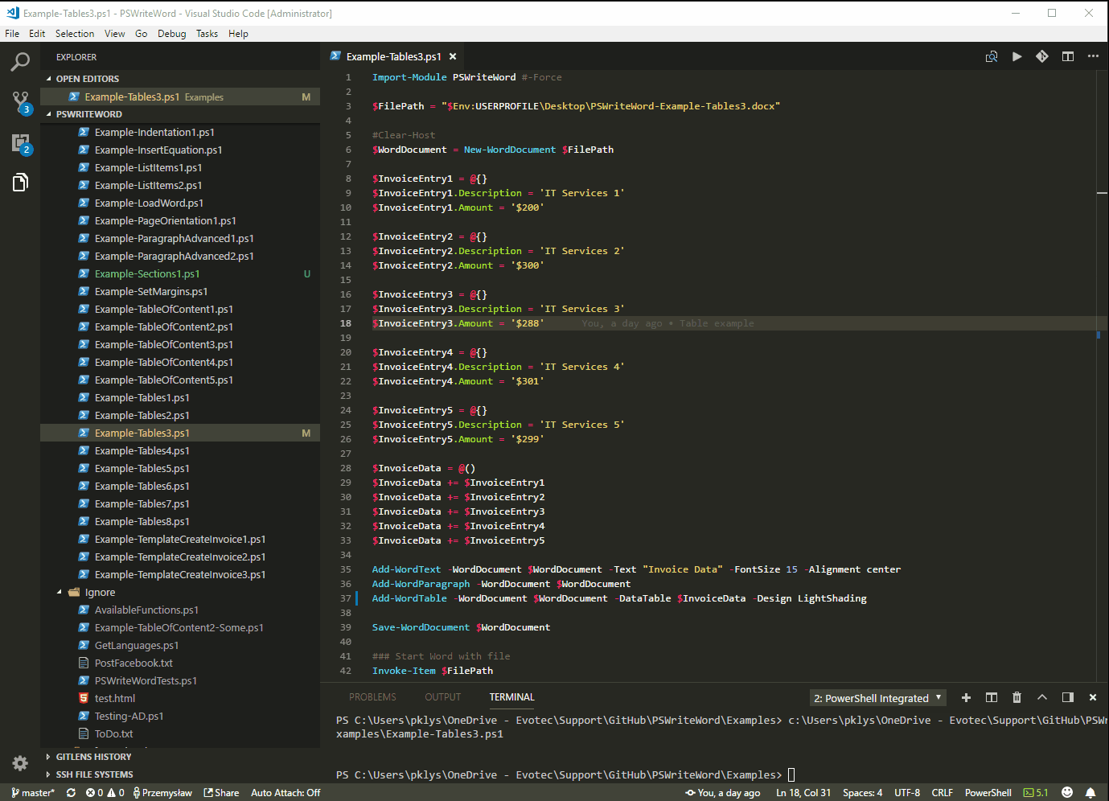This screenshot has height=801, width=1109.
Task: Run the script with the play icon
Action: click(x=1017, y=56)
